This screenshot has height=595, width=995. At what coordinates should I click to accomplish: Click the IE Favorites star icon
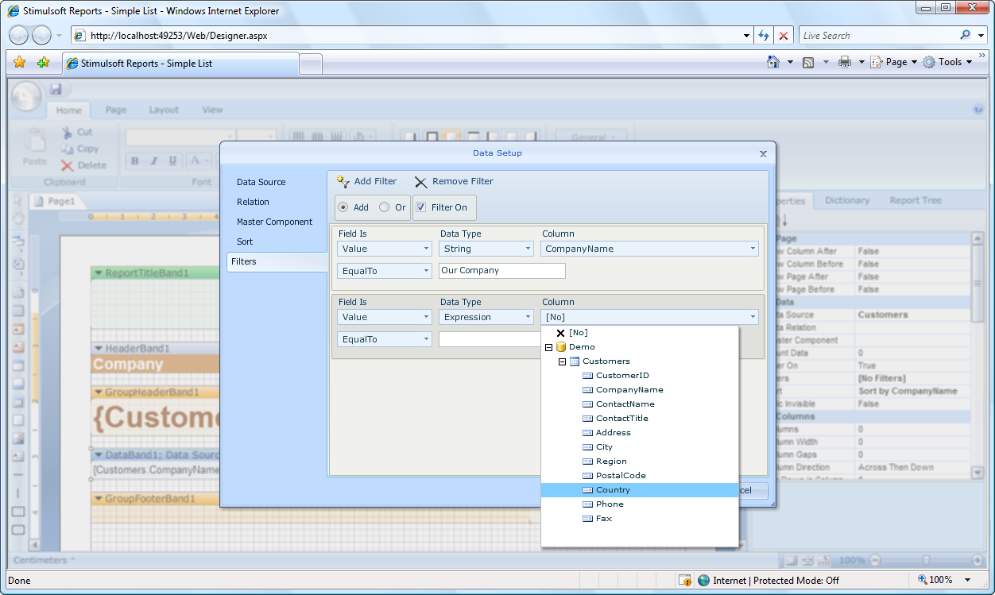[x=20, y=63]
